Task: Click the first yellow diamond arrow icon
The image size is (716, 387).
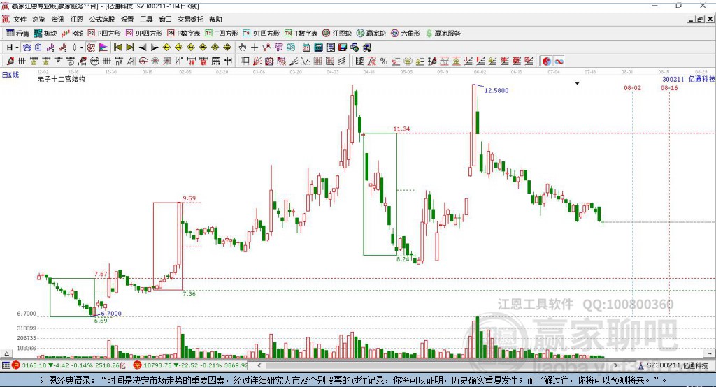Action: [x=166, y=48]
